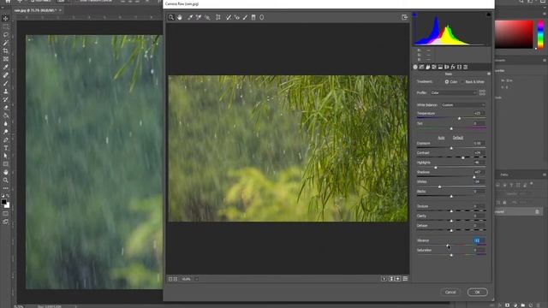Select the Targeted Adjustment tool
Image resolution: width=548 pixels, height=308 pixels.
[207, 17]
